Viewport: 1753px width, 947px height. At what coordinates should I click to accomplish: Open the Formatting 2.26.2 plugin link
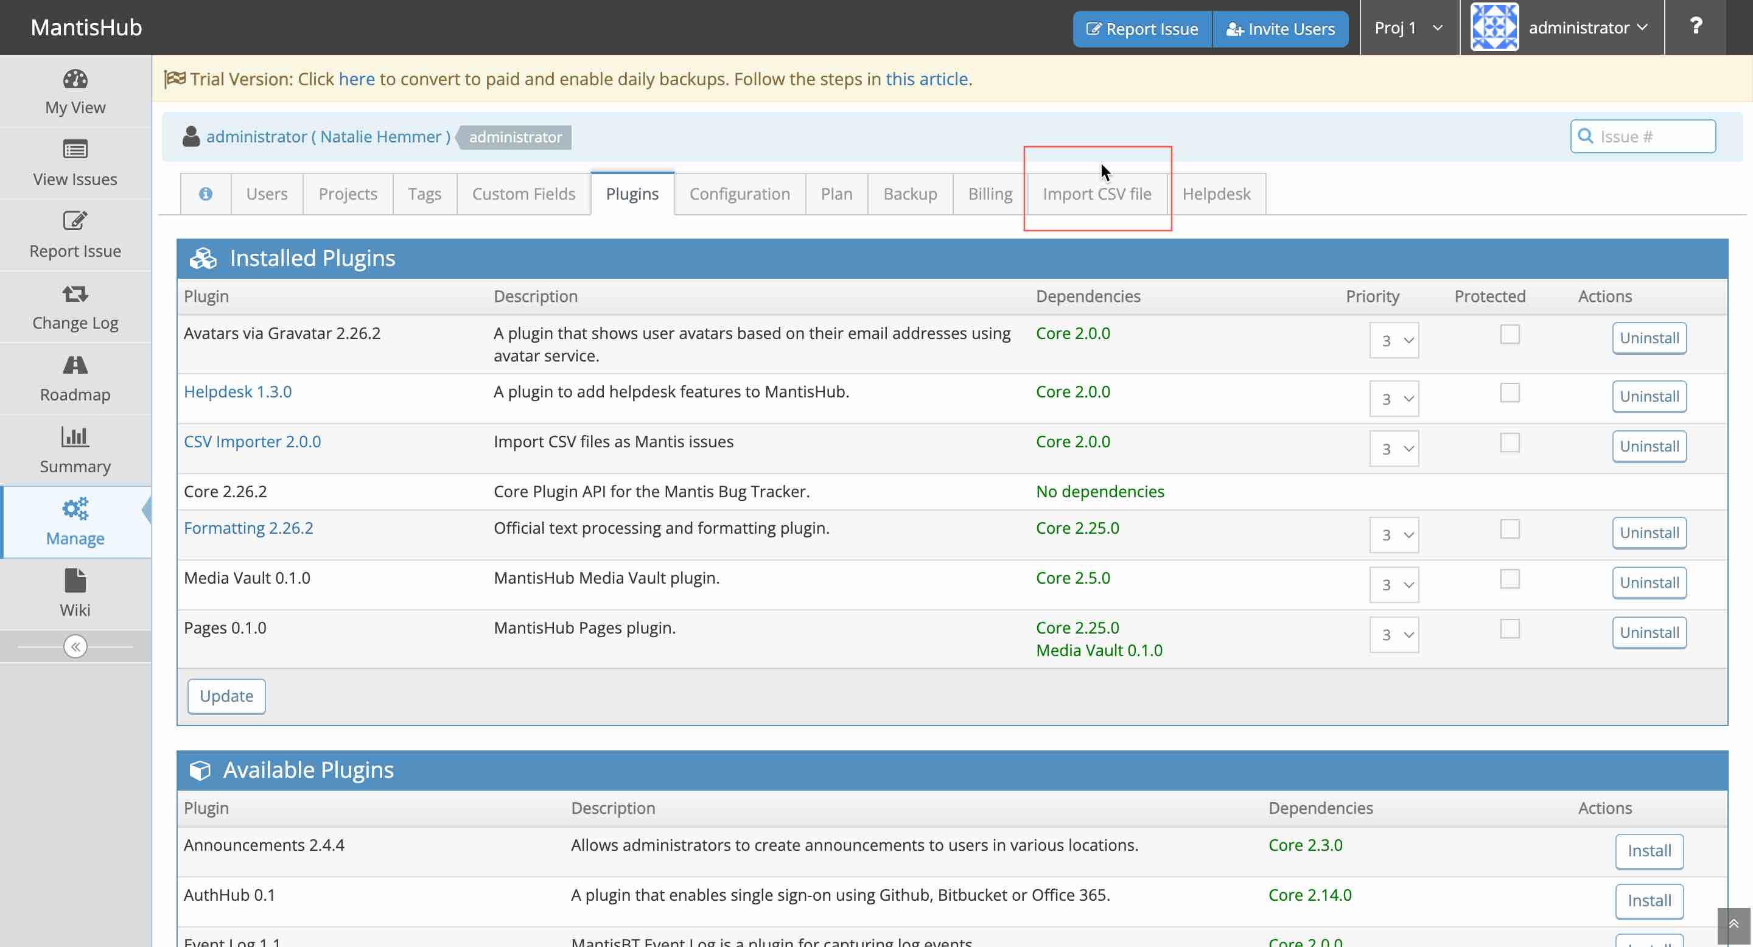(x=248, y=528)
